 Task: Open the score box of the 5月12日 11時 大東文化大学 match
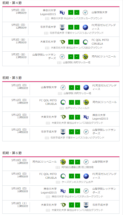pyautogui.click(x=75, y=117)
